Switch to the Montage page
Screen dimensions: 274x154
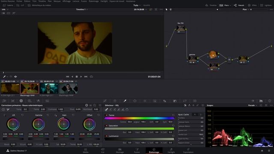120,151
